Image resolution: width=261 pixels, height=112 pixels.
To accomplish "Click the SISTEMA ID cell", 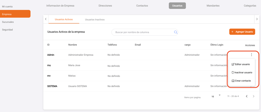I will [x=52, y=86].
